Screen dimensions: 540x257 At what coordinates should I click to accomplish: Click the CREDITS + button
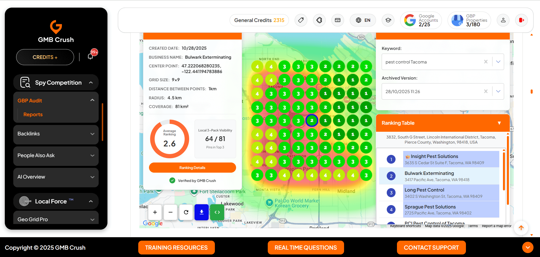click(x=45, y=57)
